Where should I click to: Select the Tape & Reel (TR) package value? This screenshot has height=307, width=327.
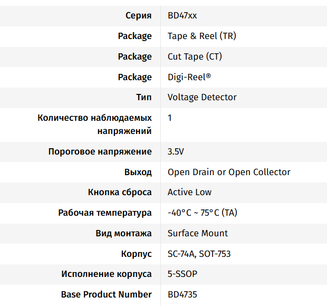201,36
